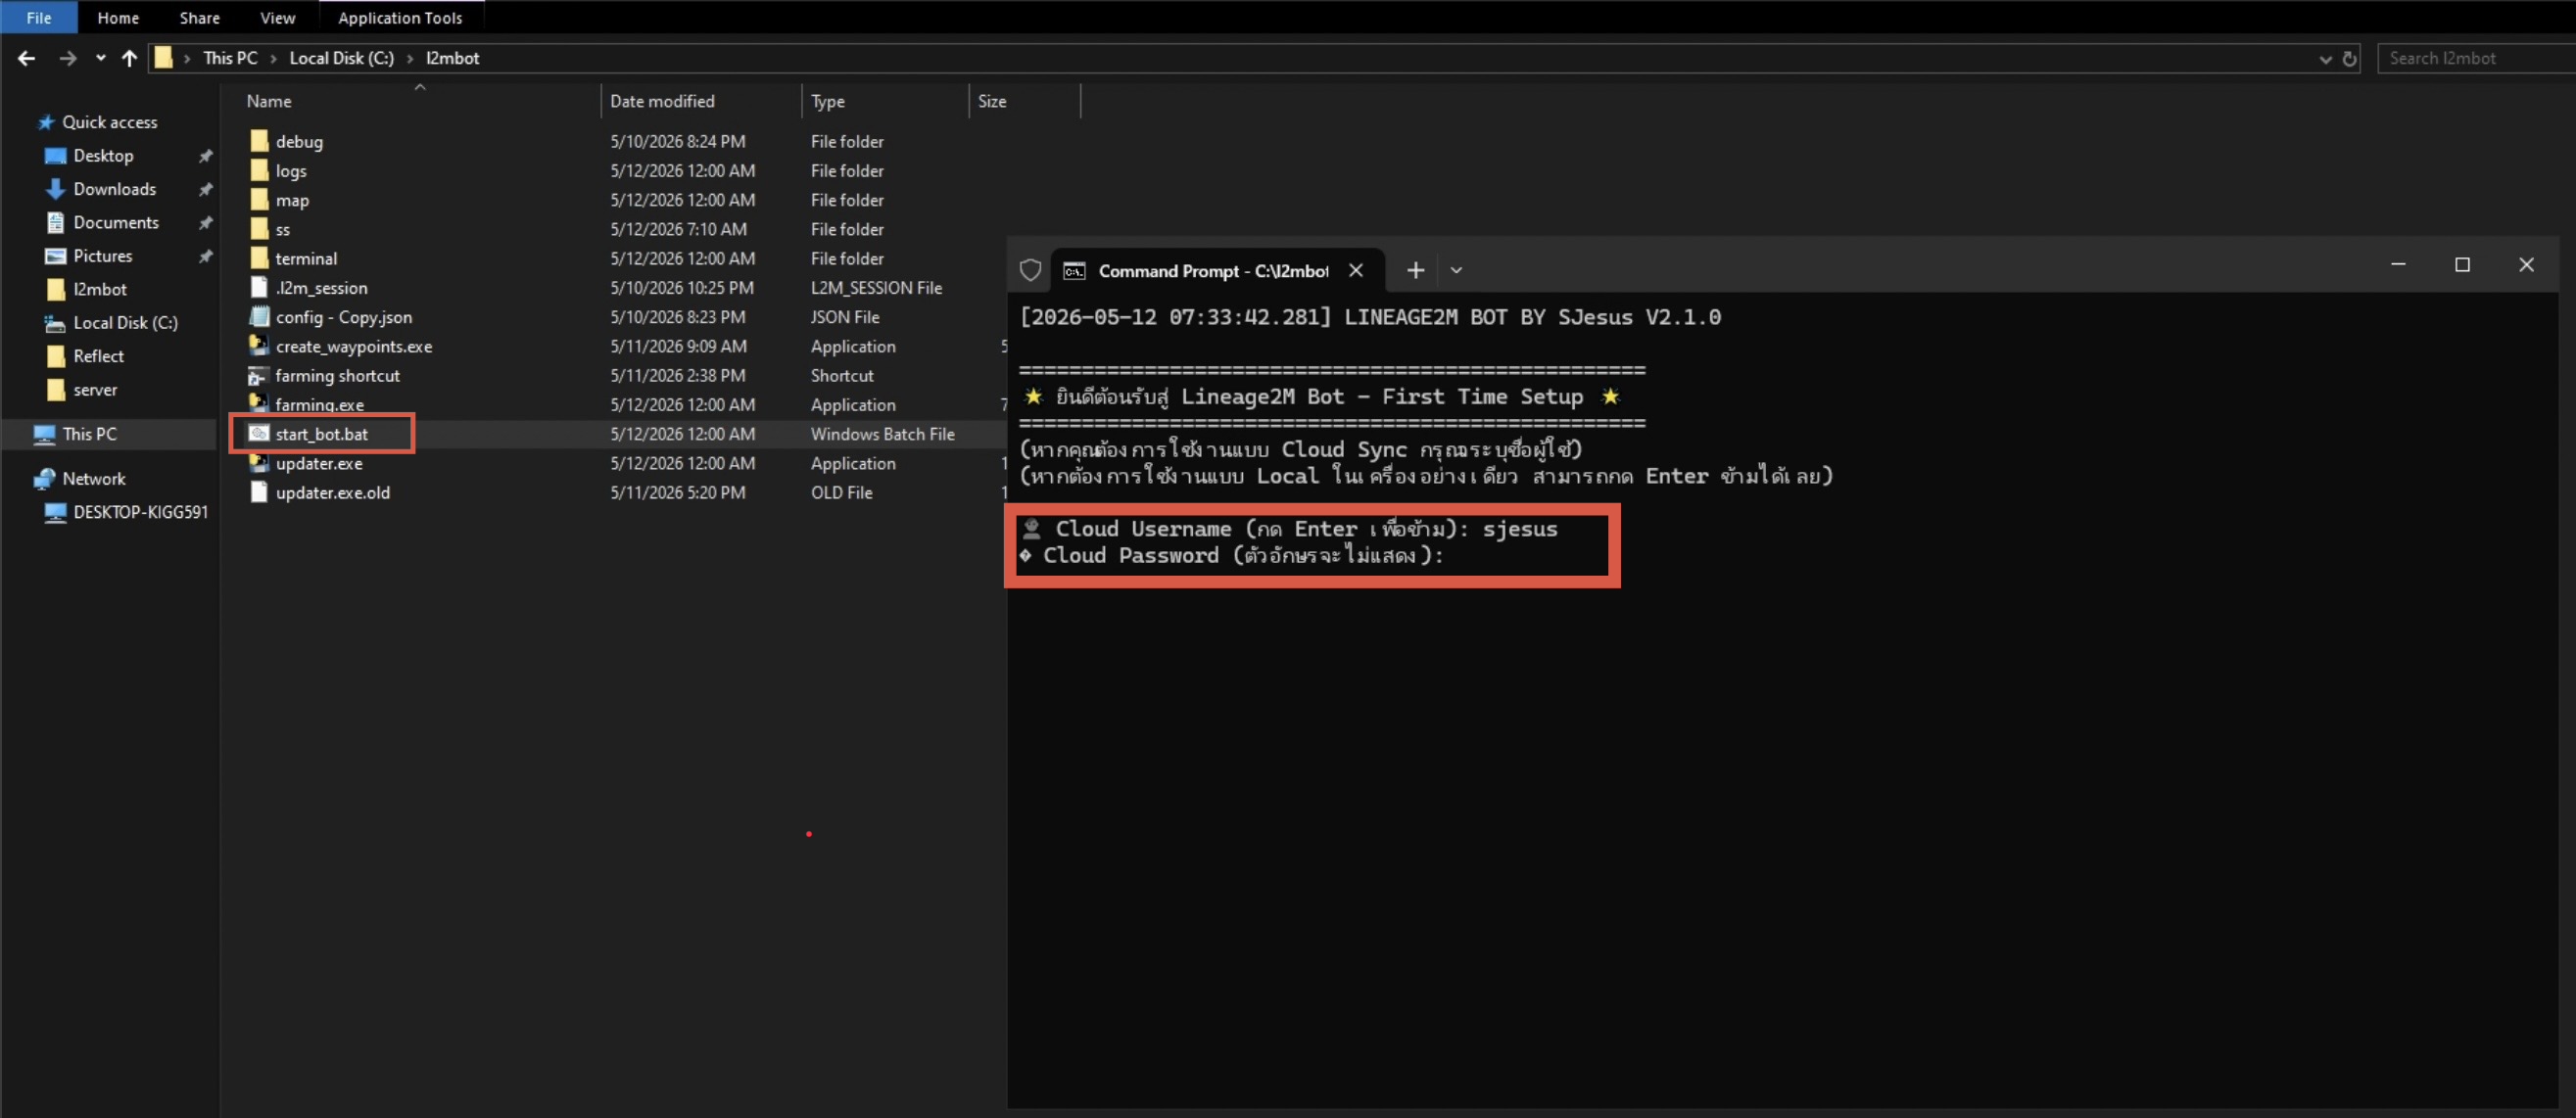Maximize the Command Prompt window

pos(2462,264)
